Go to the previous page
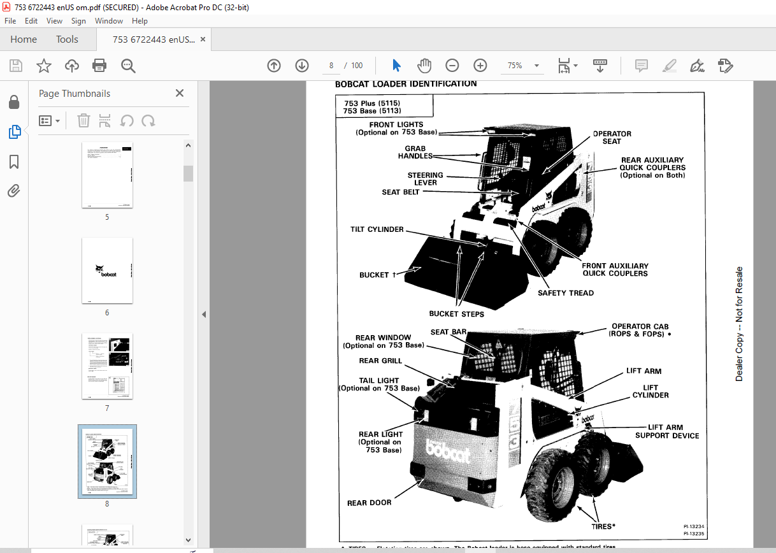Image resolution: width=776 pixels, height=553 pixels. coord(274,66)
